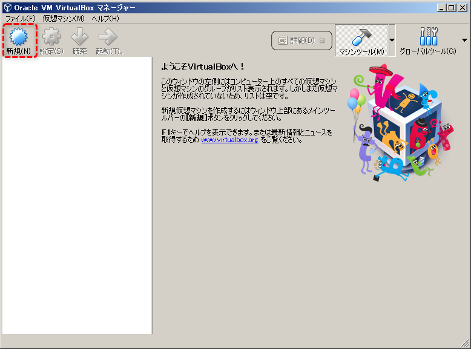
Task: Click the 起動(T) start arrow icon
Action: tap(108, 37)
